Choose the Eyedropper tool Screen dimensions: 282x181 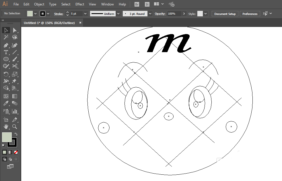point(6,103)
